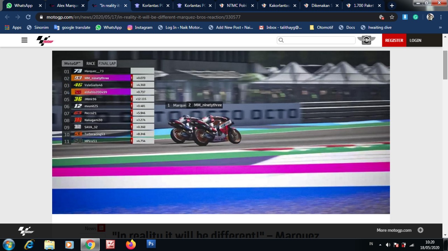
Task: Open a new browser tab
Action: point(392,6)
